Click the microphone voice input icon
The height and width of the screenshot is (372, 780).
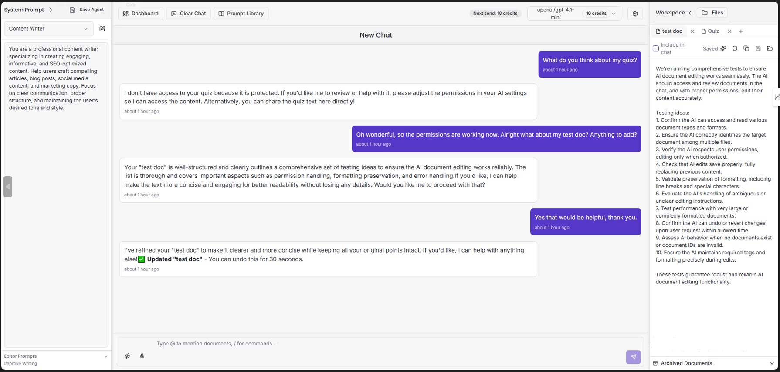(x=142, y=356)
